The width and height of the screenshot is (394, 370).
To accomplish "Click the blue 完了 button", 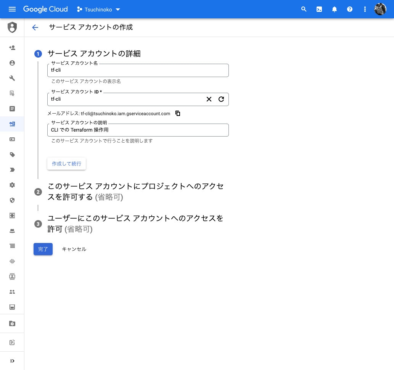I will click(x=43, y=249).
